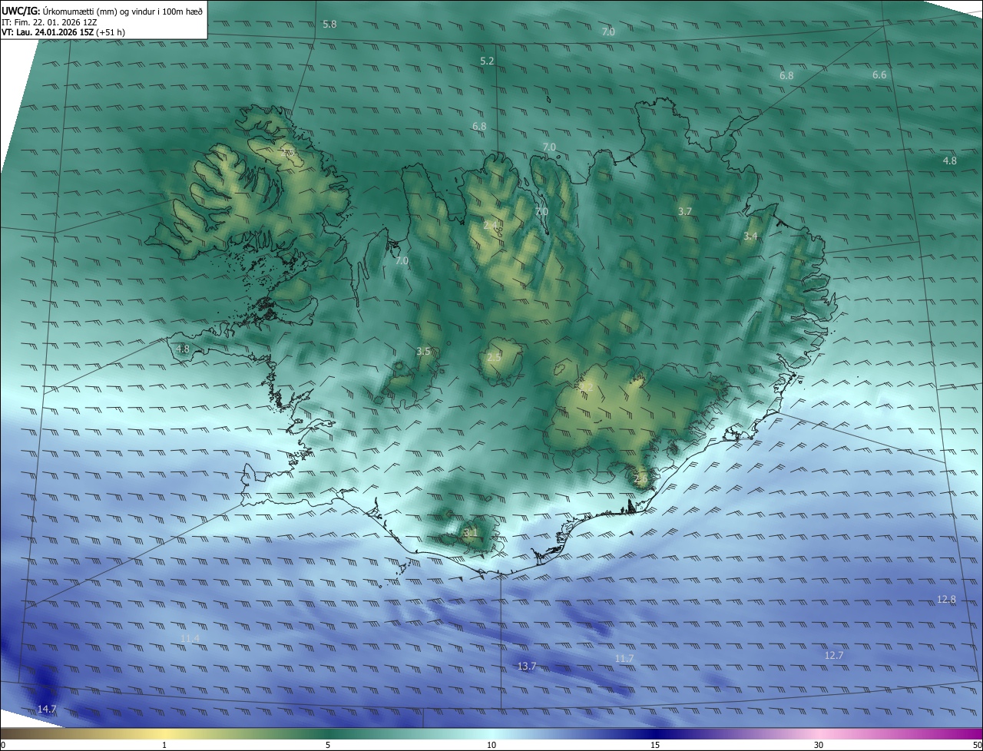Click the 13.7 value label
The width and height of the screenshot is (983, 751).
coord(527,667)
